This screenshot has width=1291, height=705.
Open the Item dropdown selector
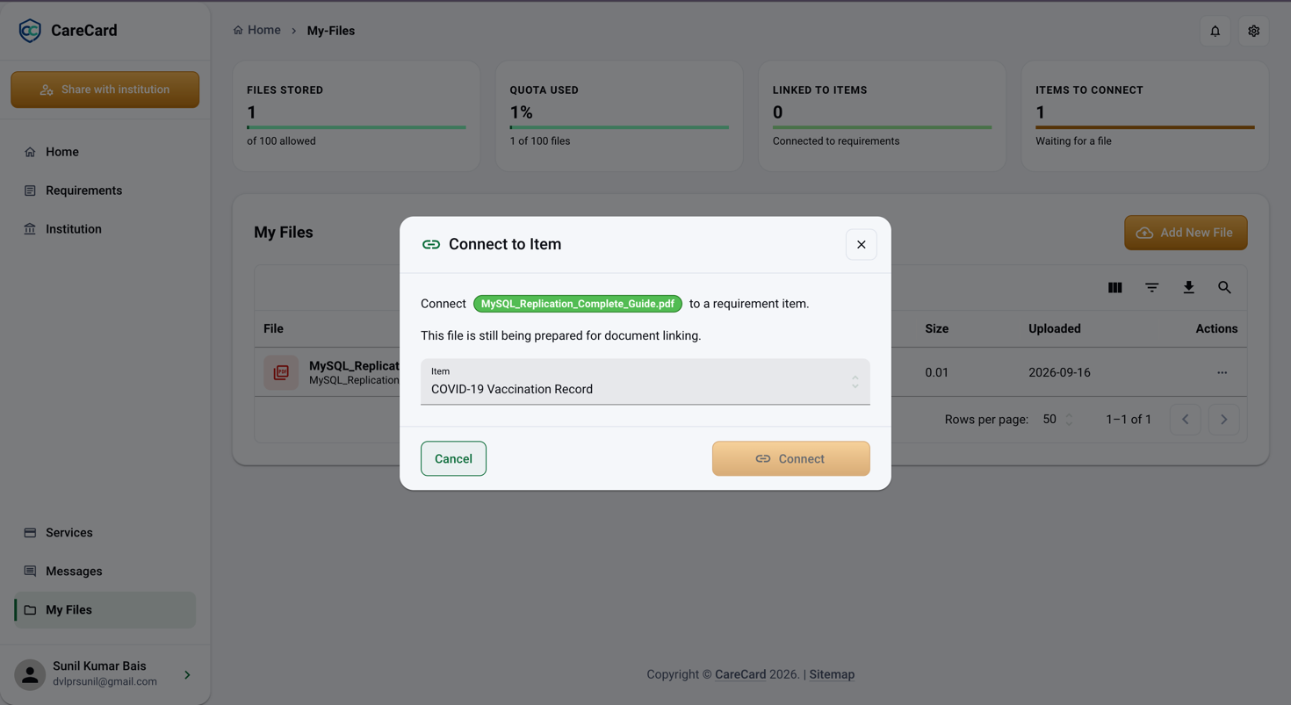(645, 382)
